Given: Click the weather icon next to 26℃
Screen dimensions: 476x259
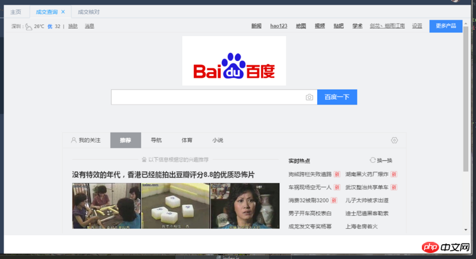Looking at the screenshot, I should point(29,27).
